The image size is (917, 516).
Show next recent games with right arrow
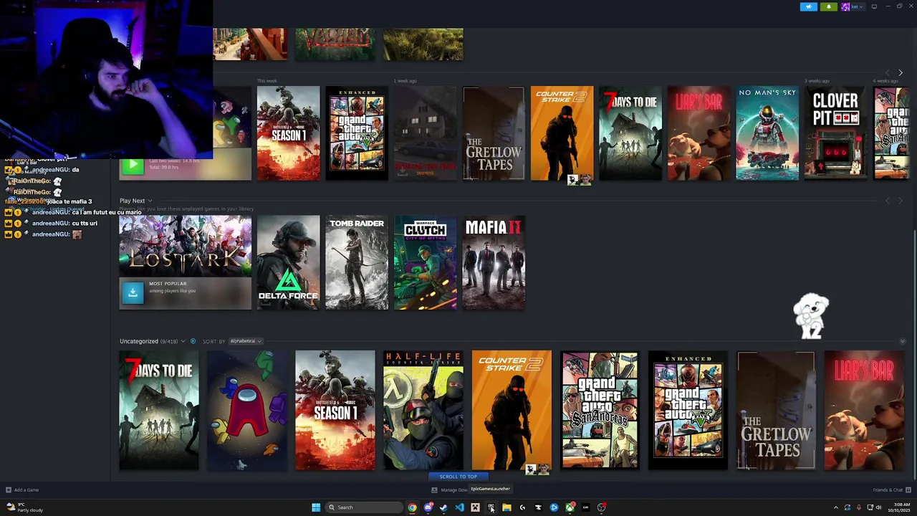point(901,72)
